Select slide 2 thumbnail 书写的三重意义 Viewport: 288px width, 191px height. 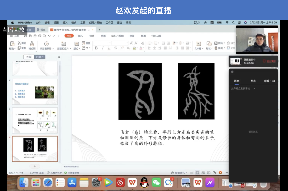point(35,92)
